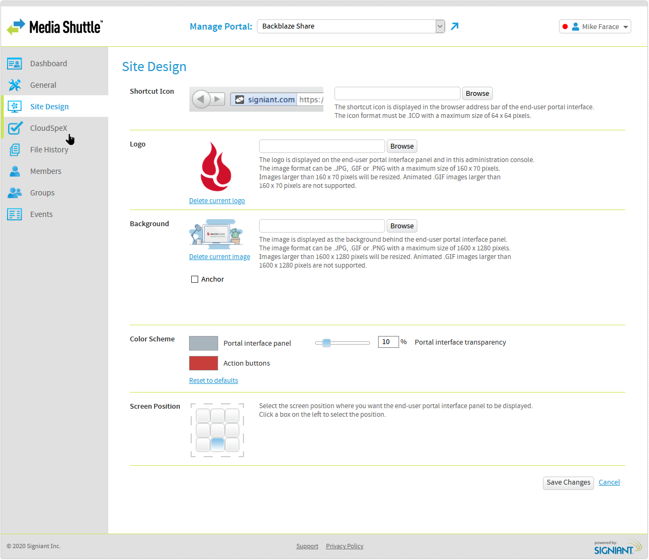Click the transparency slider handle
This screenshot has width=649, height=560.
click(326, 342)
